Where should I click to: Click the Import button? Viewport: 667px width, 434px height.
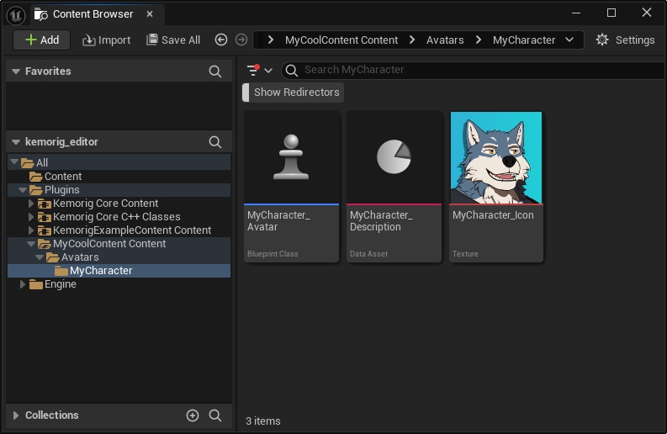pos(106,40)
